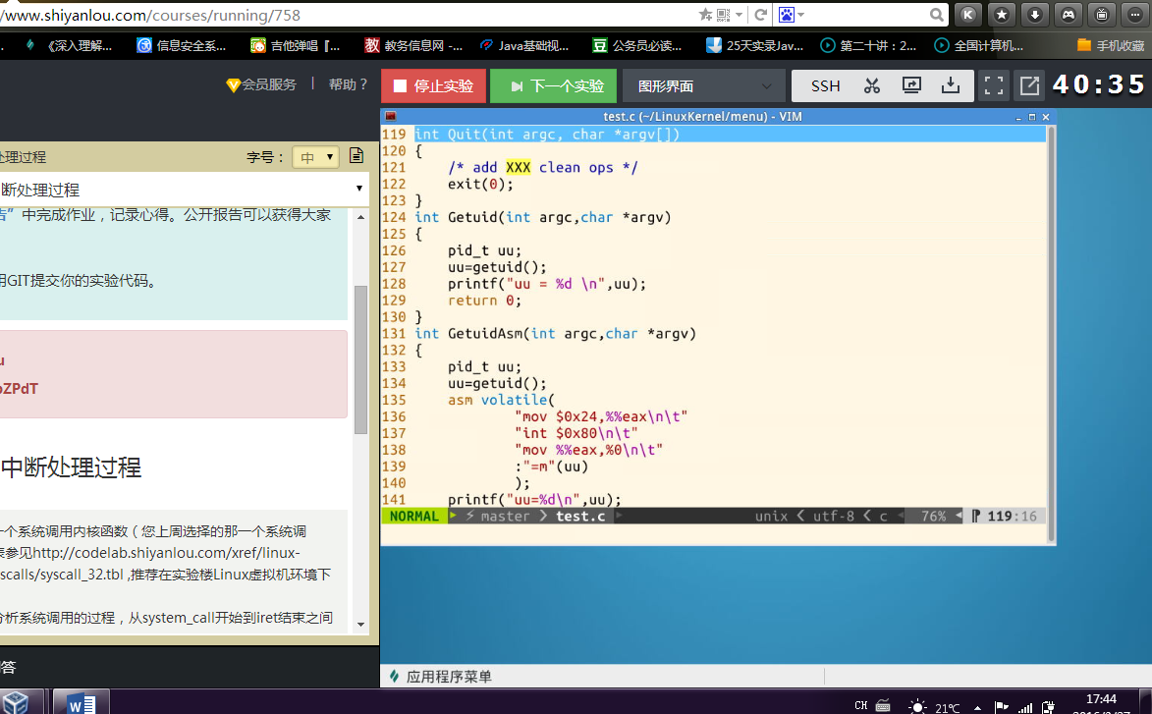Expand the dropdown arrow next to the QR icon
This screenshot has width=1152, height=714.
point(740,15)
